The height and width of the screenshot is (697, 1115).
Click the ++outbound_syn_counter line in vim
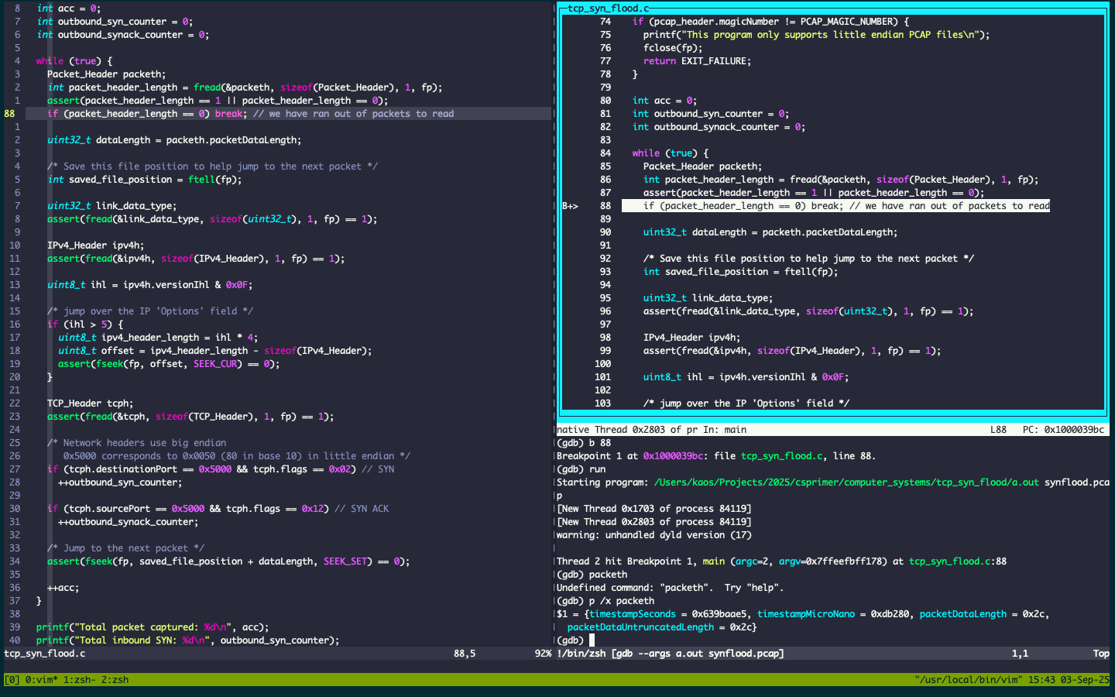tap(120, 482)
